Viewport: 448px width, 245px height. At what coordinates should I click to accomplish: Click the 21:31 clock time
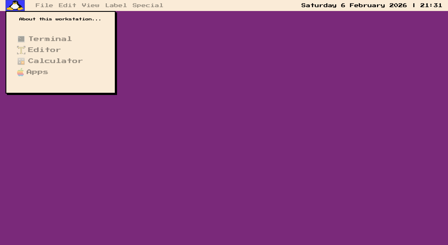pos(431,6)
